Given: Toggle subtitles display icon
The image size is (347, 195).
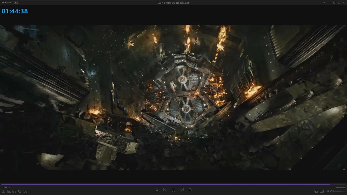Looking at the screenshot, I should tap(322, 191).
